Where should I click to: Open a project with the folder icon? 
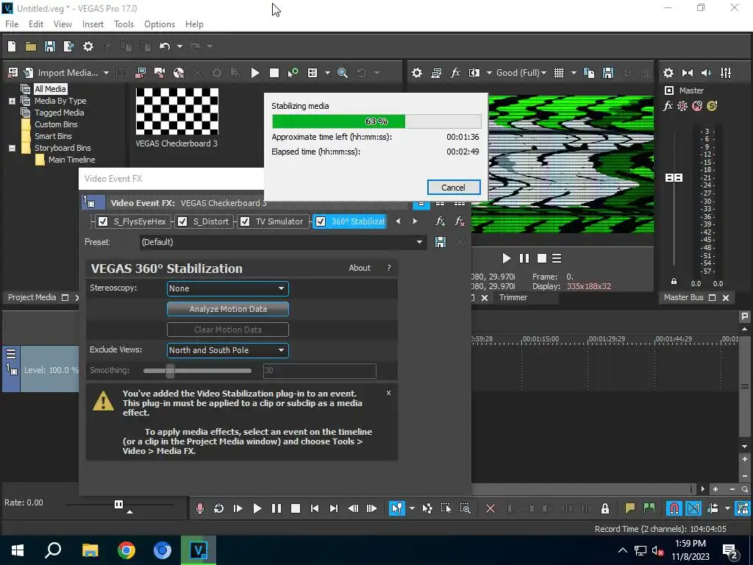31,46
